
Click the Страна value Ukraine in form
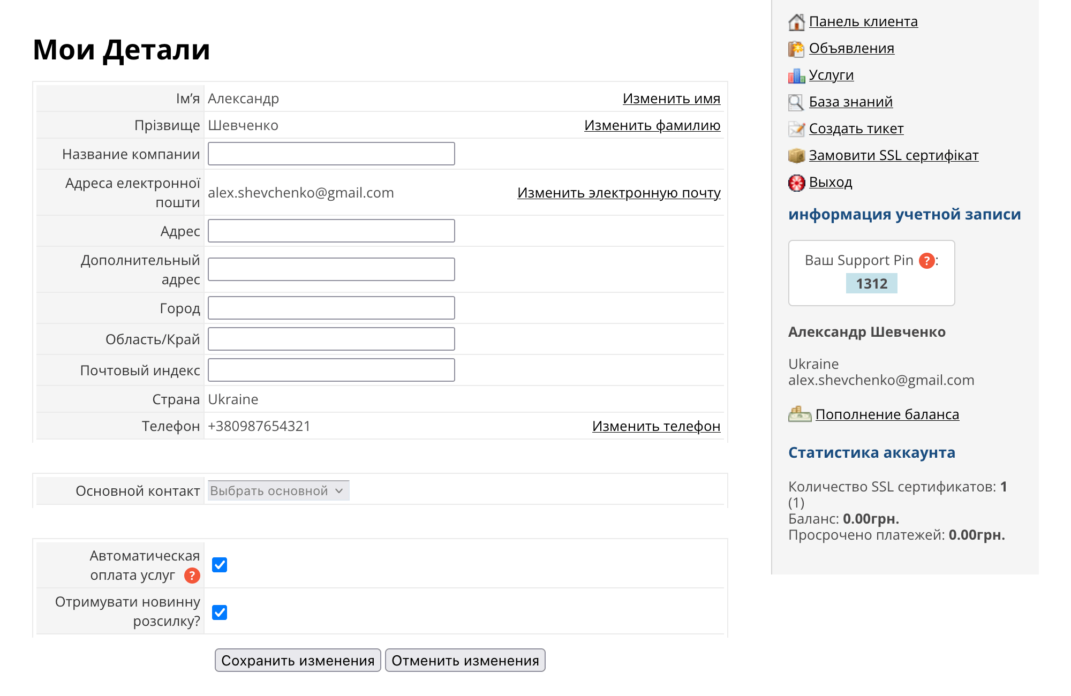click(x=233, y=399)
